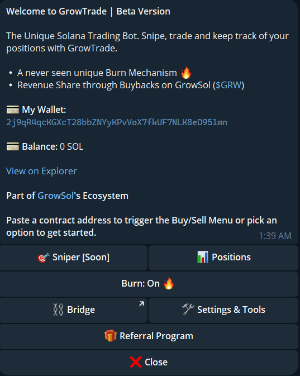Click the external link arrow on Bridge

click(141, 304)
